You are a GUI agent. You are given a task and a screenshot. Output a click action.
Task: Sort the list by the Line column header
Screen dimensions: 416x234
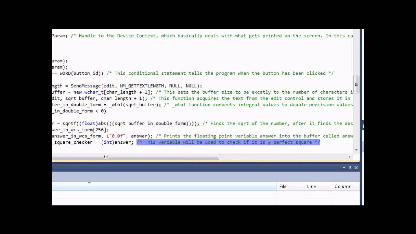coord(318,187)
